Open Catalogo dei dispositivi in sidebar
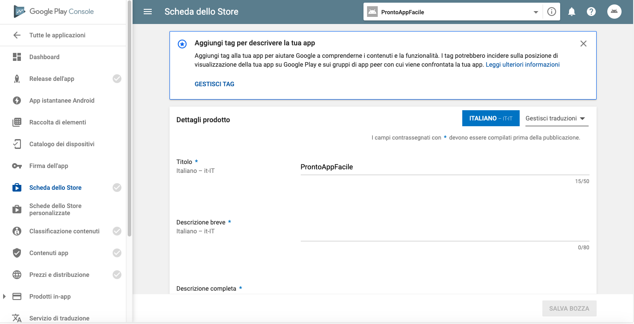634x324 pixels. [62, 144]
